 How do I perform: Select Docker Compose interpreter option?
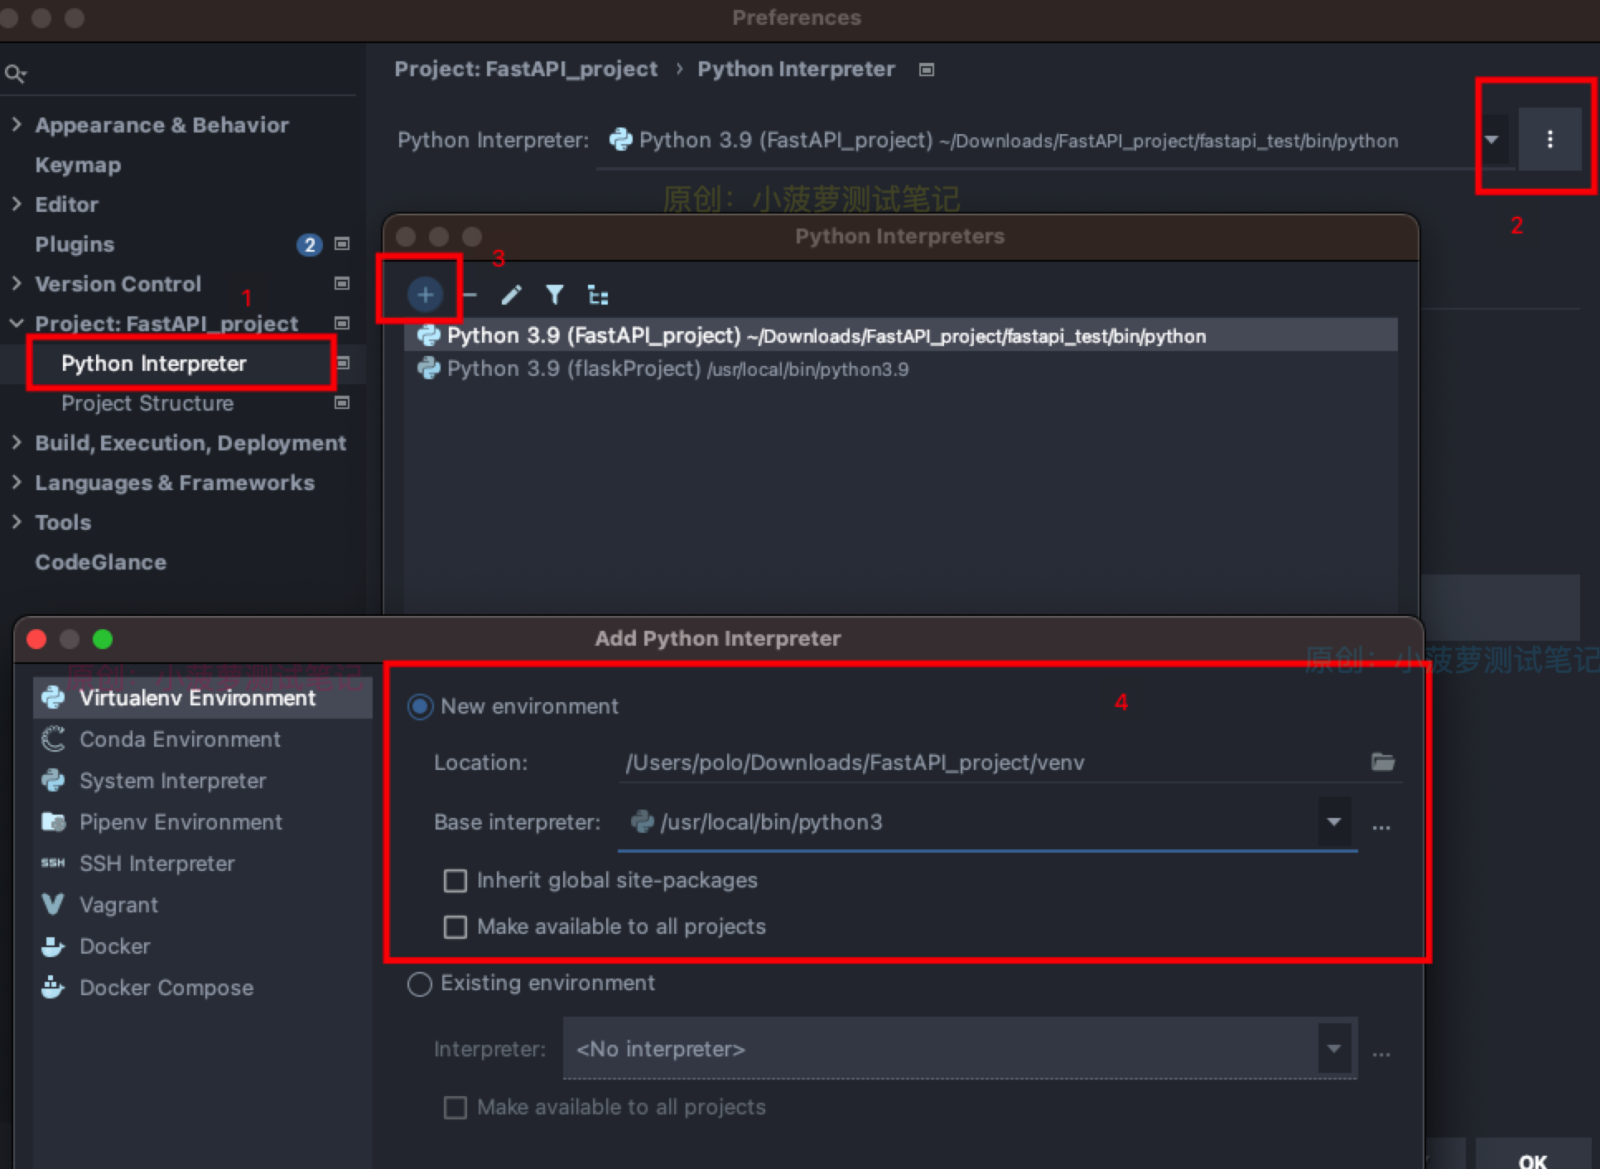(x=202, y=988)
